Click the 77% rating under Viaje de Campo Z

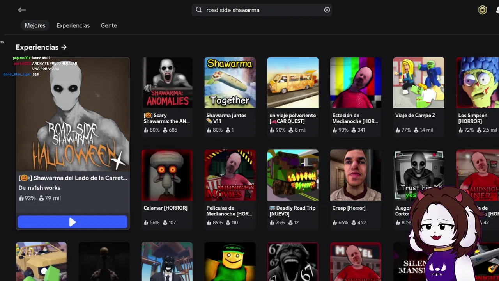click(x=403, y=130)
